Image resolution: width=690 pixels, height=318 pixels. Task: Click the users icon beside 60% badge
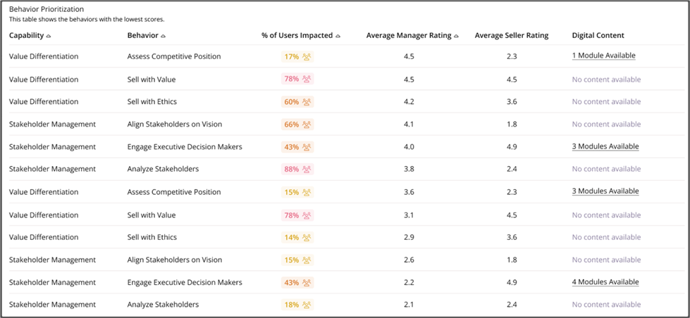(x=307, y=102)
